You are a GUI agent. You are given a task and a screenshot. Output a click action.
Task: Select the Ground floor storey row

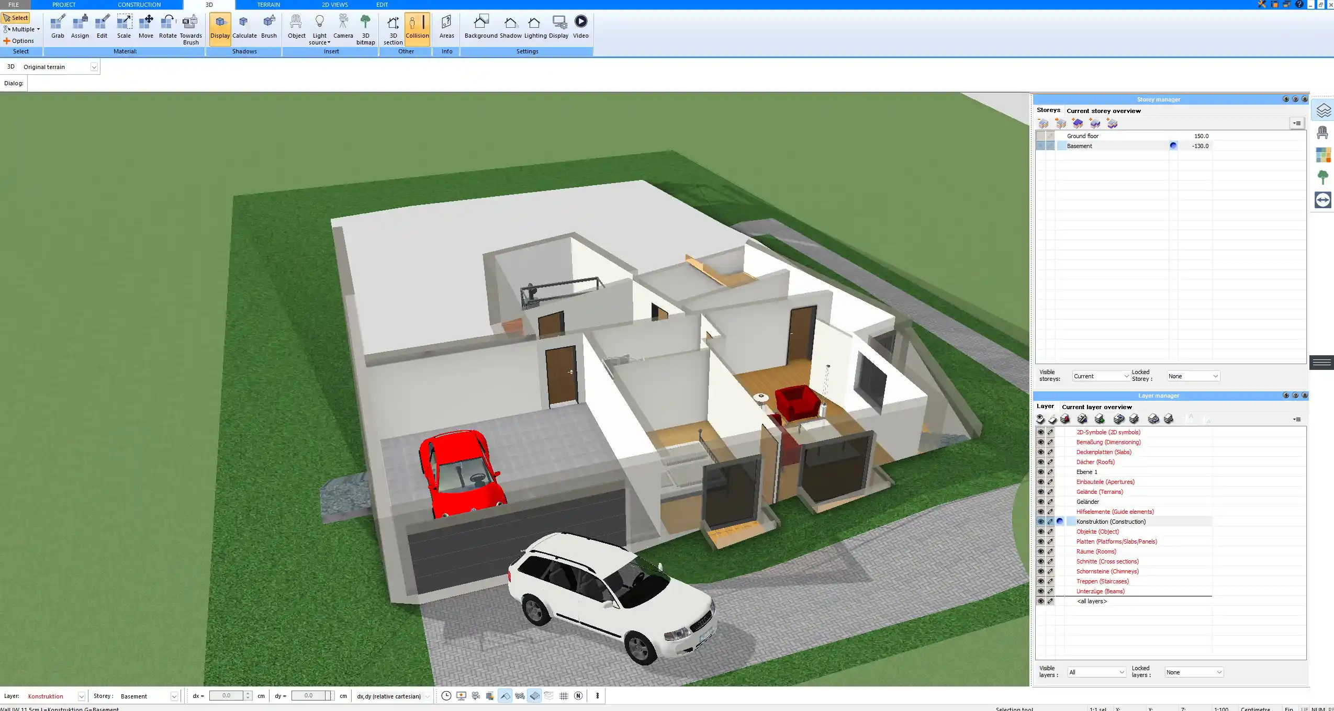[x=1123, y=136]
